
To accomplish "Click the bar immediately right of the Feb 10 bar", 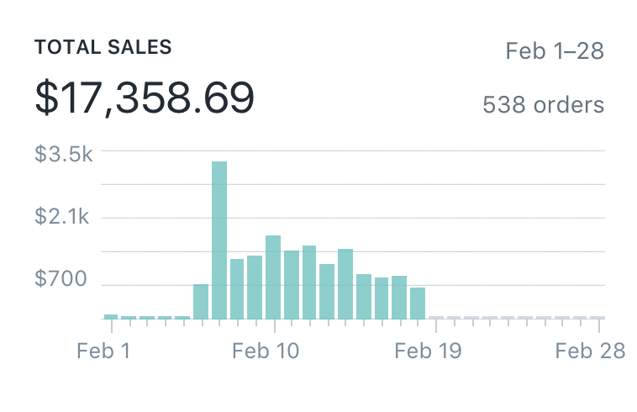I will pos(292,284).
